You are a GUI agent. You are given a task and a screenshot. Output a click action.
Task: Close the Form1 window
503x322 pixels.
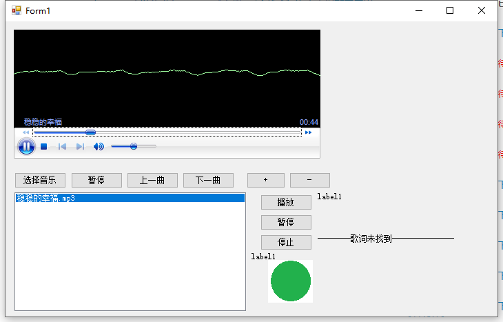(481, 10)
